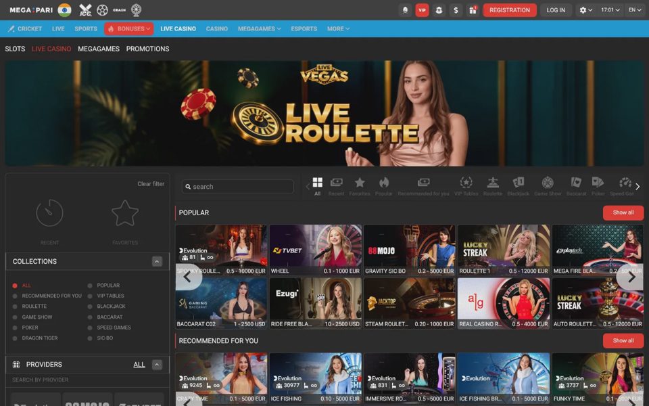Open the wheel game icon in header
This screenshot has height=406, width=649.
[136, 10]
